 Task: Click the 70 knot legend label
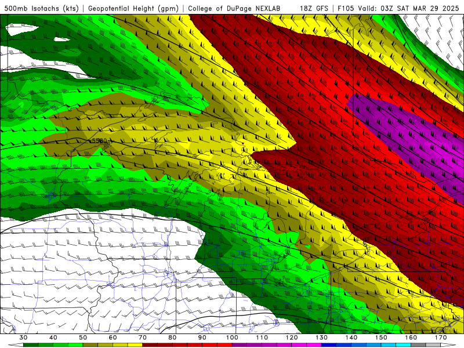[x=143, y=338]
